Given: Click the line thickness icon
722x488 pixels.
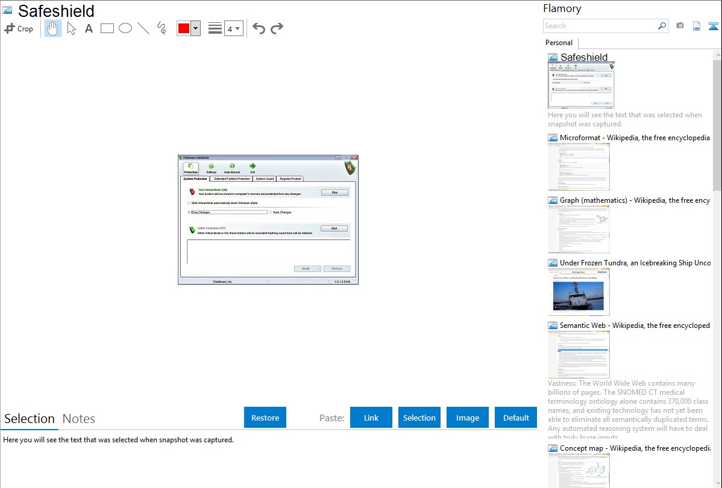Looking at the screenshot, I should pos(215,28).
